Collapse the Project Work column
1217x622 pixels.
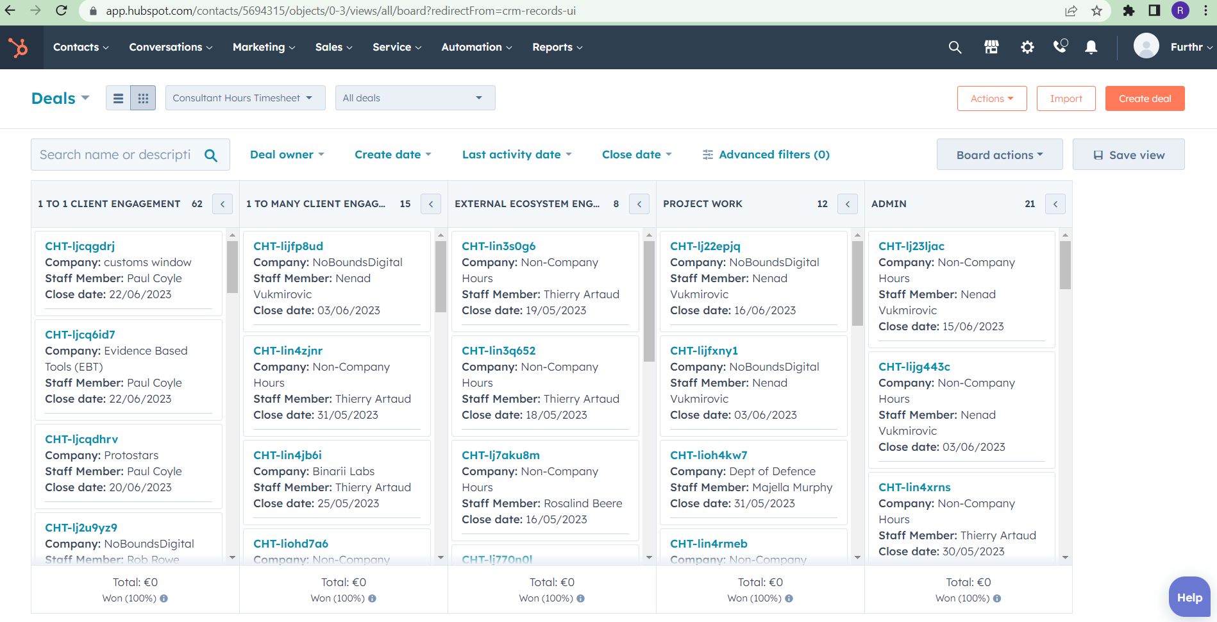(x=847, y=204)
